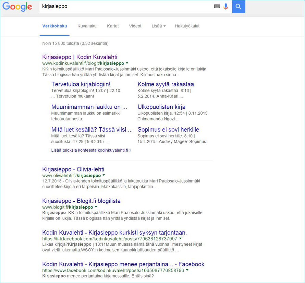Select the Verkkohaku tab
This screenshot has width=305, height=283.
[54, 26]
